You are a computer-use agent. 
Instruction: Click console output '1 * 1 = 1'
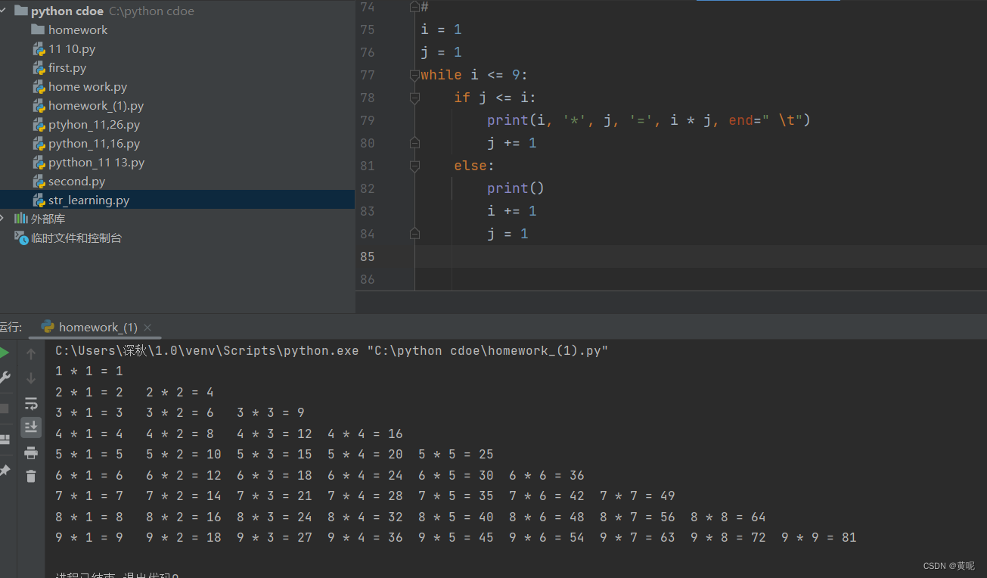[89, 371]
